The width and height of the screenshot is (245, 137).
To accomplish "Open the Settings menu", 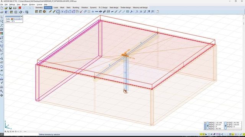I will [x=12, y=5].
